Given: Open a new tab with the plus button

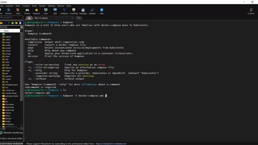Looking at the screenshot, I should click(79, 18).
